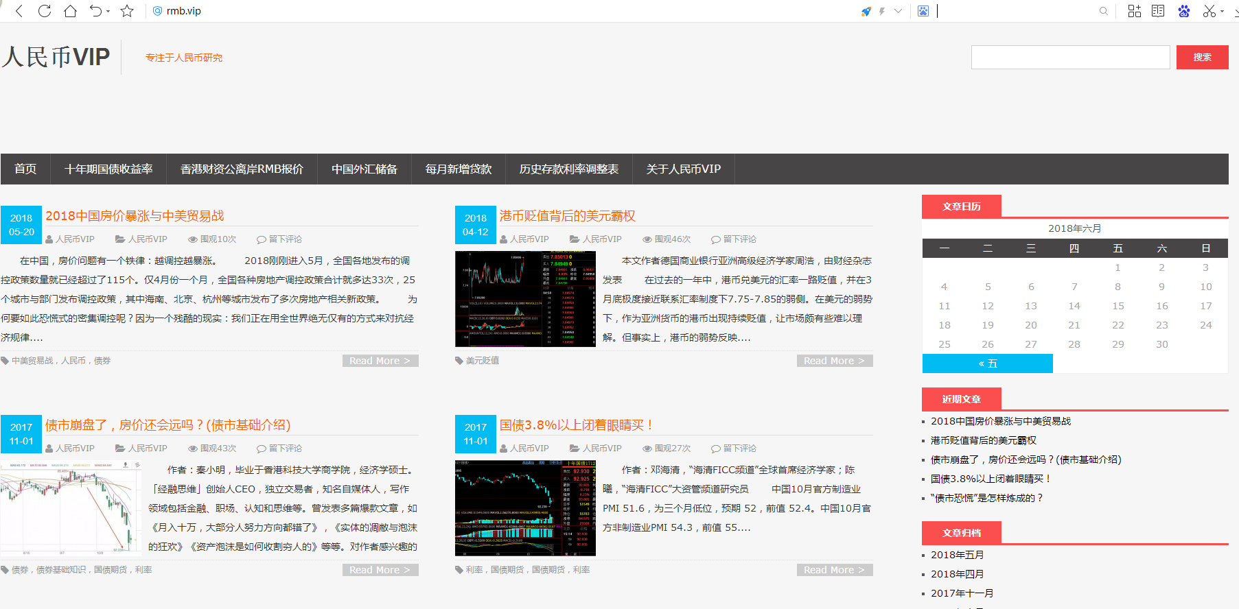Click Read More under the 港币贬值 article

click(835, 361)
